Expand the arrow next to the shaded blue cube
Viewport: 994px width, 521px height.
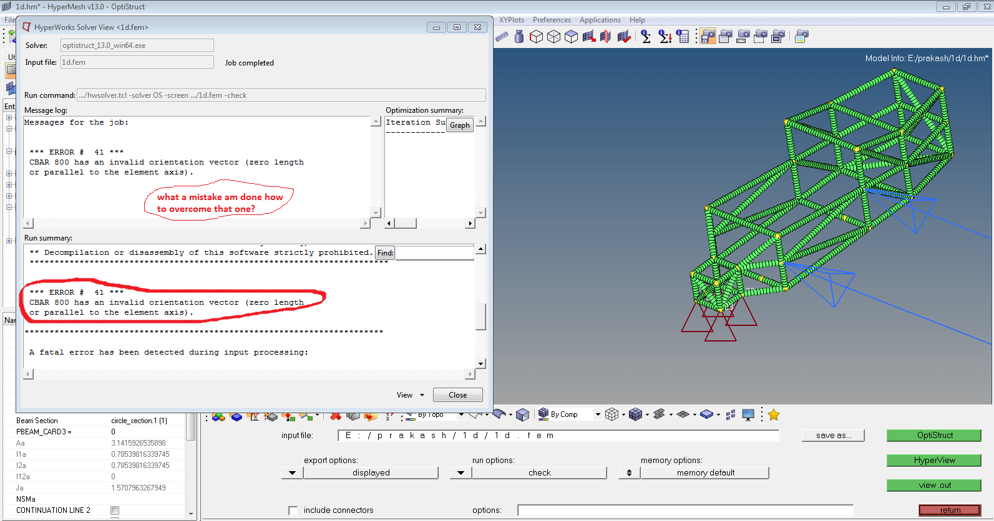click(647, 415)
